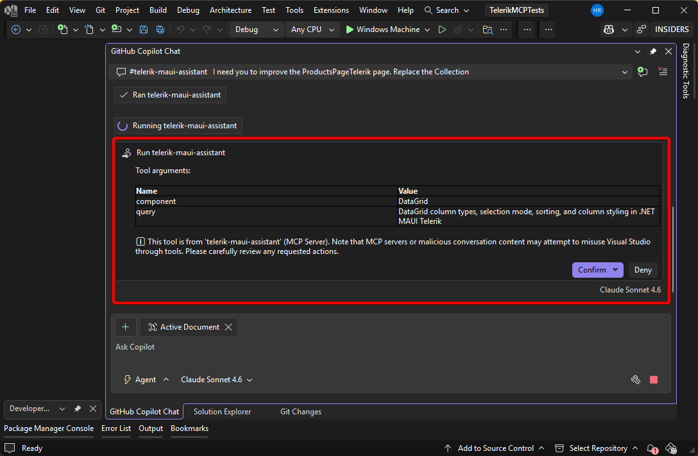This screenshot has width=698, height=456.
Task: Click the new project icon in toolbar
Action: coord(63,30)
